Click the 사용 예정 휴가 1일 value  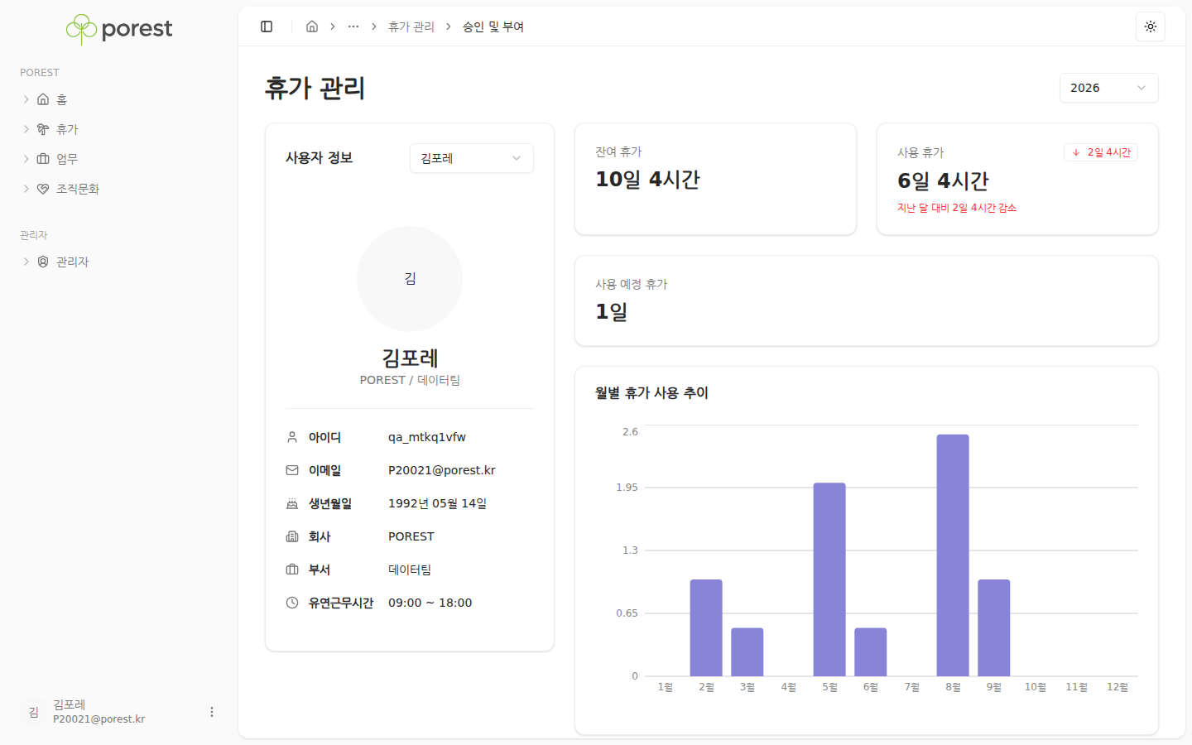point(612,312)
